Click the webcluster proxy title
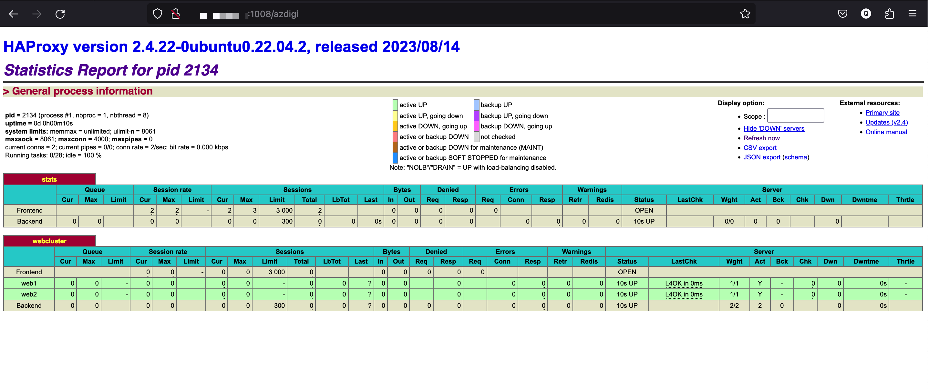 pos(49,241)
